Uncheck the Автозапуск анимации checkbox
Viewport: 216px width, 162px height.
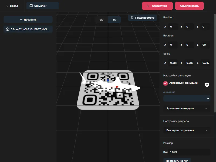click(x=166, y=83)
